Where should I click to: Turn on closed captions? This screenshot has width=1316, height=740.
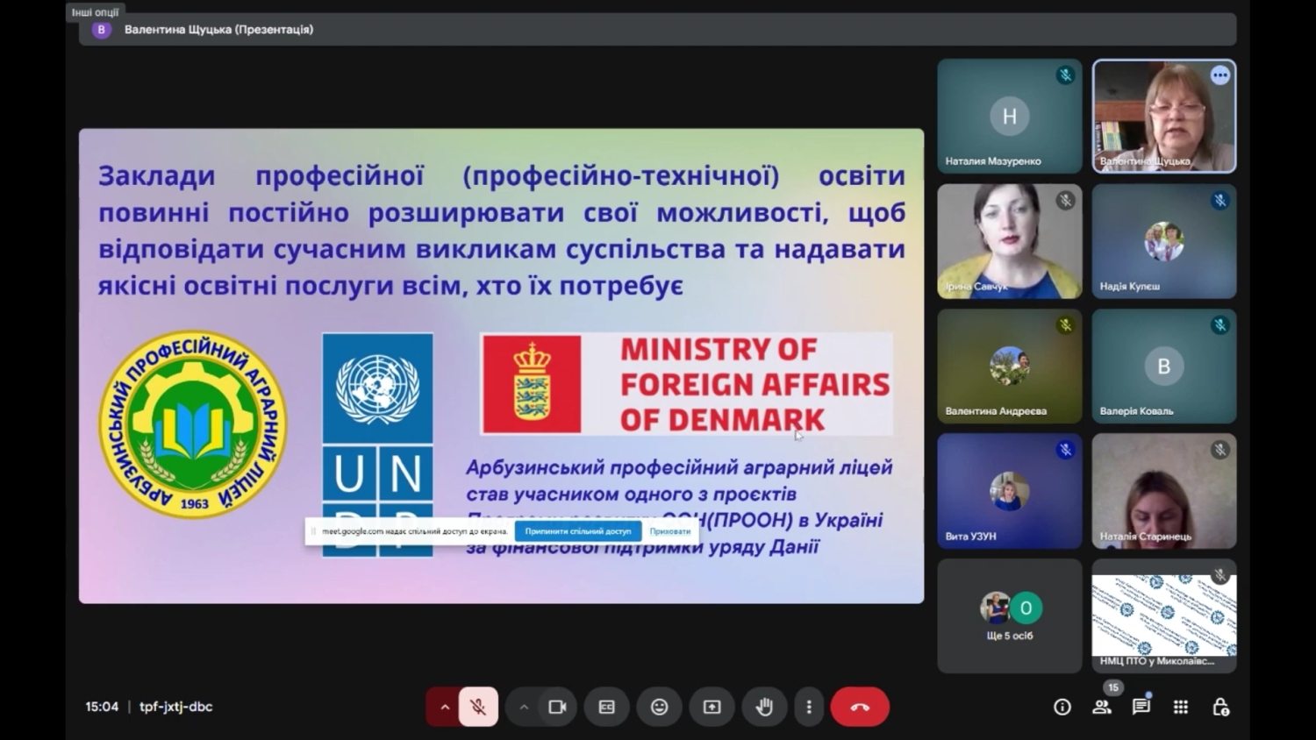(x=607, y=707)
